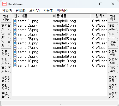
Task: Click the 뒷이름 붙이기 button
Action: point(6,44)
